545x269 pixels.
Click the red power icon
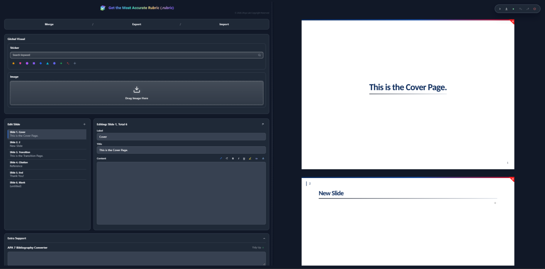[535, 9]
